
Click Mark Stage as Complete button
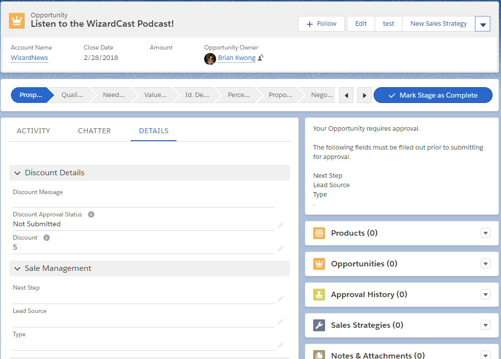point(433,95)
